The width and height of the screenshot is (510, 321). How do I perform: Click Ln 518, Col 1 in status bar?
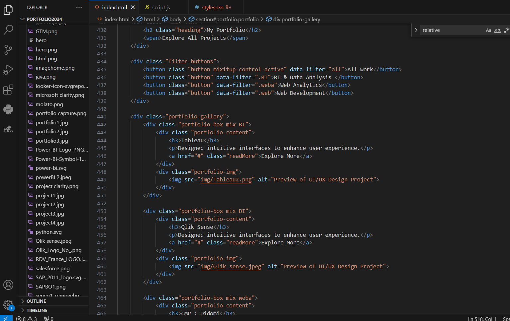click(x=482, y=319)
